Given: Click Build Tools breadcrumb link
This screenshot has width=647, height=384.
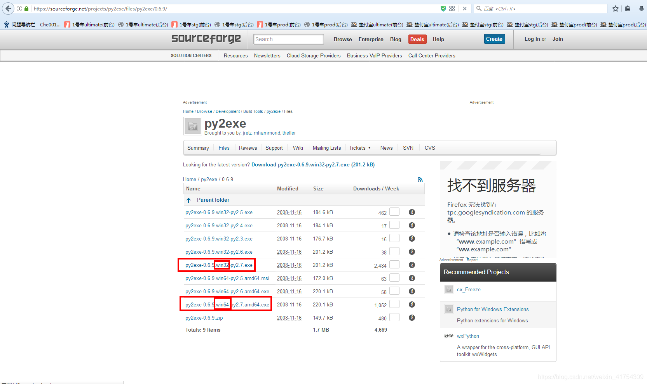Looking at the screenshot, I should (x=253, y=111).
